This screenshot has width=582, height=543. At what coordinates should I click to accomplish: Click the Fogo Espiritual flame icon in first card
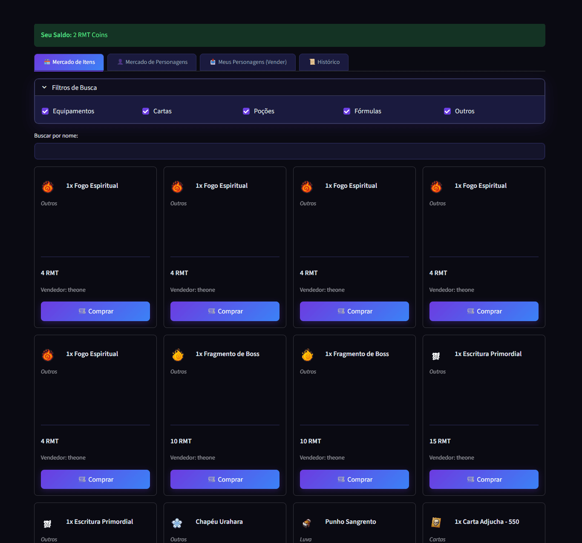click(x=48, y=187)
